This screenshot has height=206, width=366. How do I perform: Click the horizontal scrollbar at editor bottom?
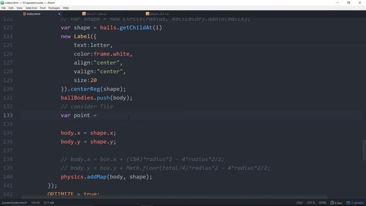tap(174, 197)
